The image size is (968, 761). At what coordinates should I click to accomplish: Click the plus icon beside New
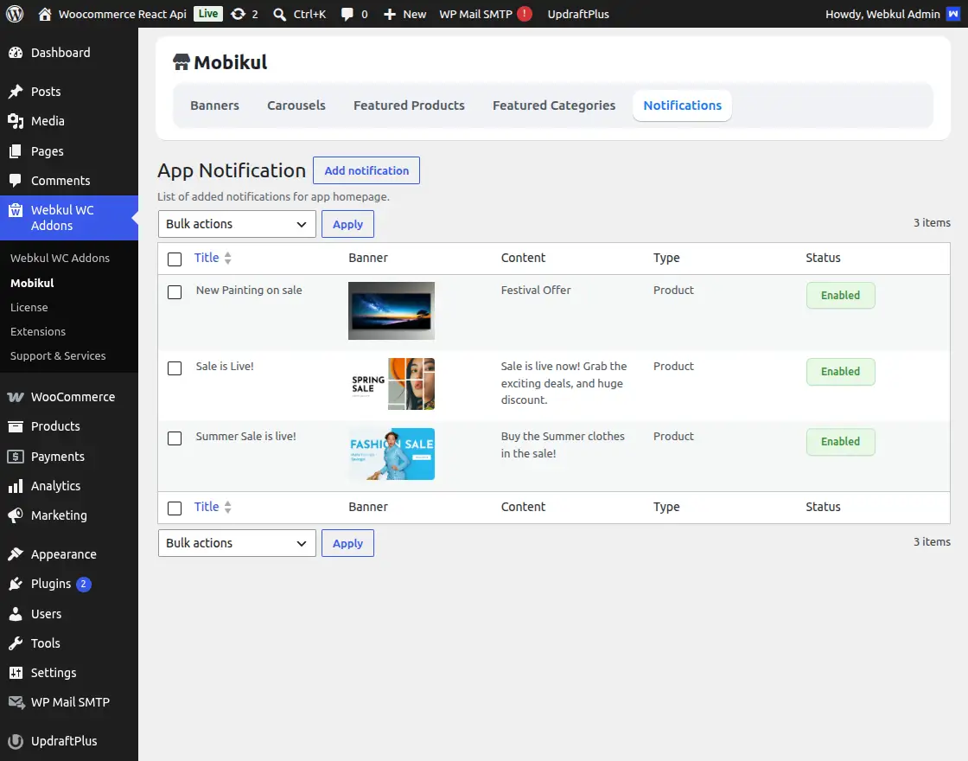(390, 14)
